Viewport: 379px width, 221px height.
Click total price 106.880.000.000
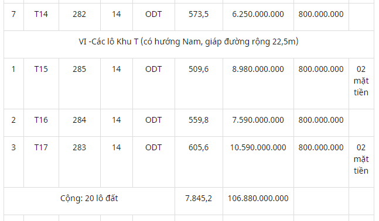click(258, 198)
